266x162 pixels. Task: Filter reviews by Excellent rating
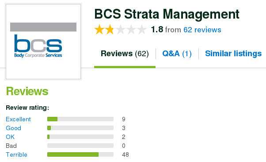click(18, 119)
